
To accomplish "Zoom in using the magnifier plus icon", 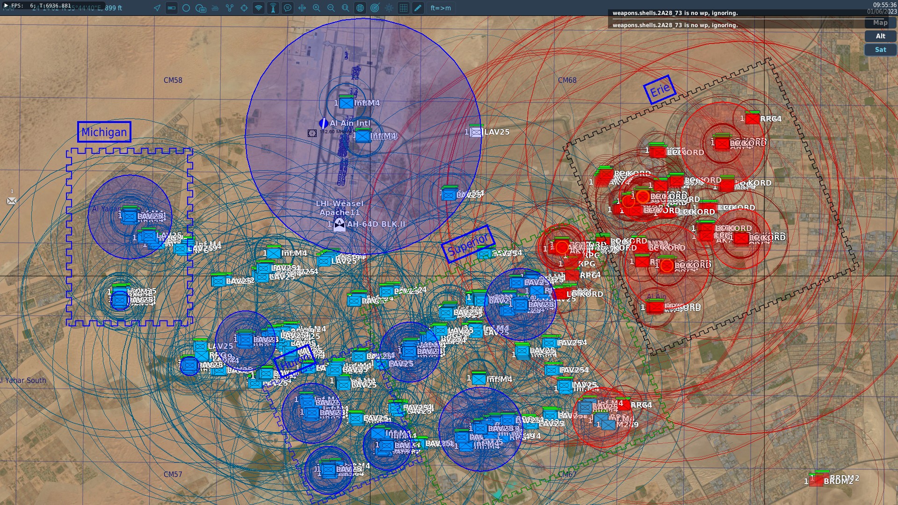I will click(x=317, y=8).
